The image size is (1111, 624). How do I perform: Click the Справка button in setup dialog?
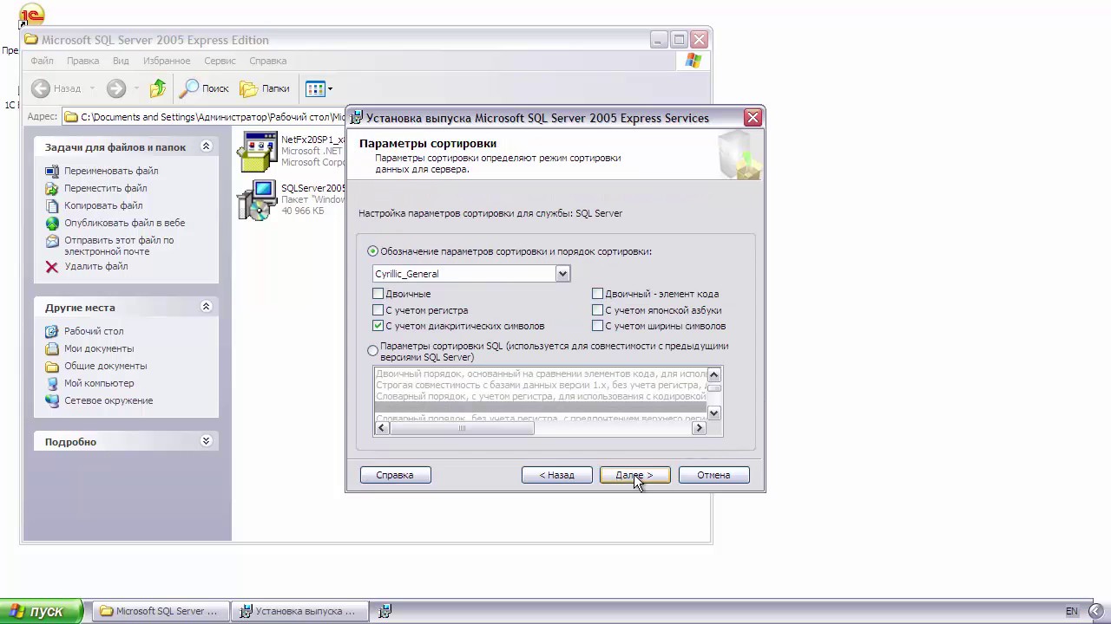click(395, 475)
